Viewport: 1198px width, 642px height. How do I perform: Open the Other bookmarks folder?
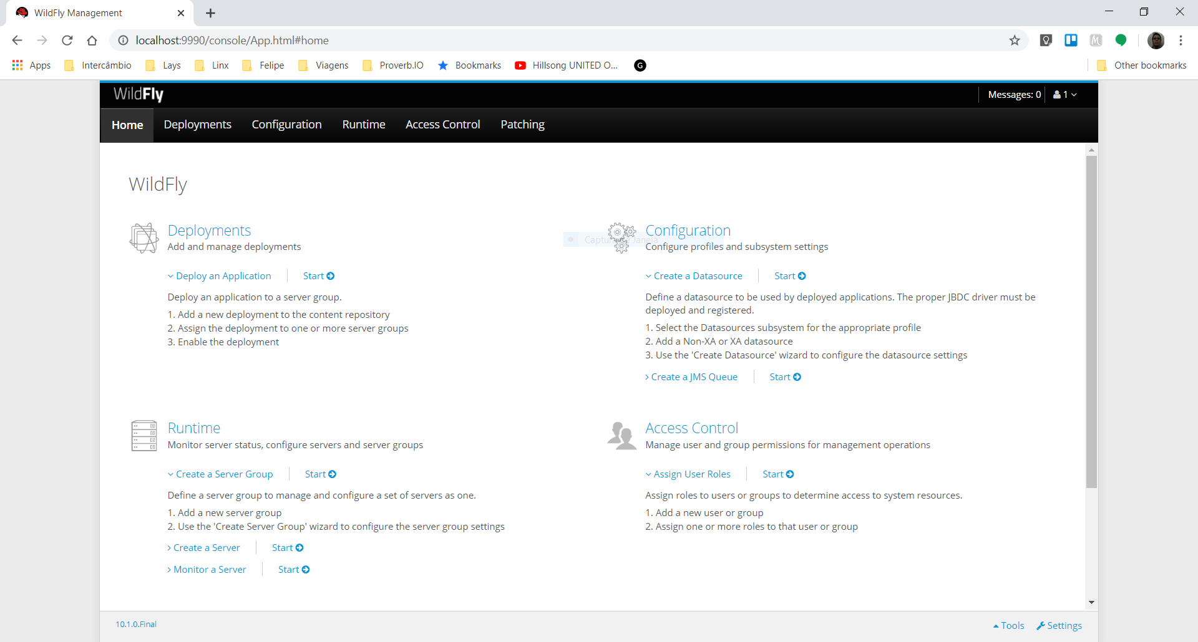click(1142, 65)
